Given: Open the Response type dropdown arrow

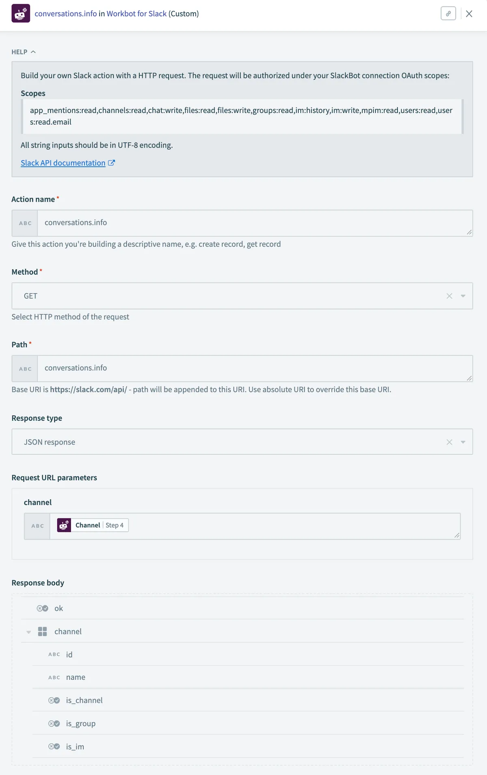Looking at the screenshot, I should (463, 442).
